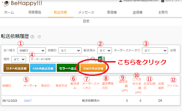The width and height of the screenshot is (182, 111).
Task: Open the 送信箱 tab
Action: point(138,12)
